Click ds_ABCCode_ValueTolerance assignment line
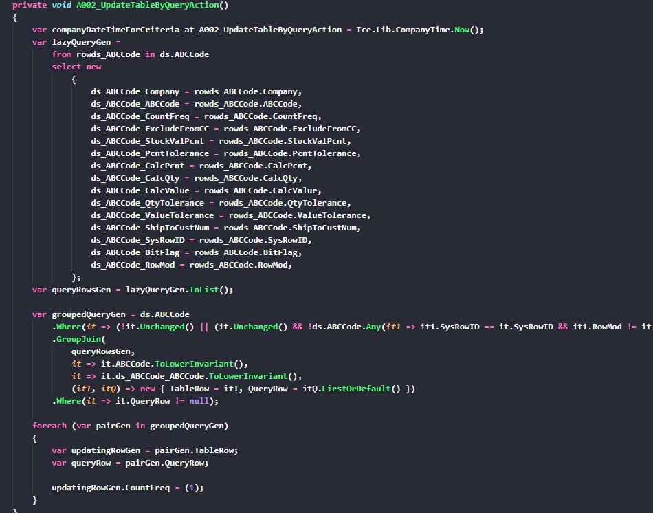This screenshot has height=513, width=653. 231,215
